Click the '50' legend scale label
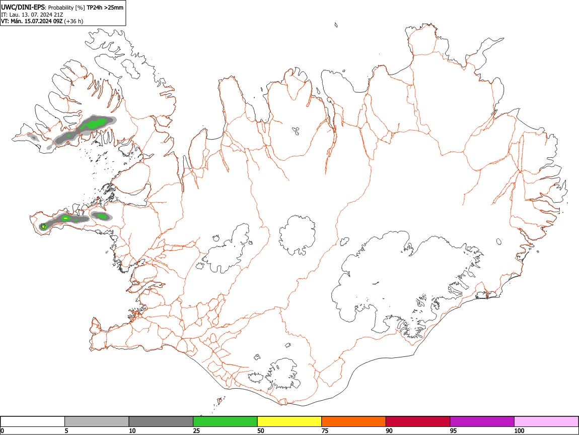The width and height of the screenshot is (579, 435). click(261, 430)
